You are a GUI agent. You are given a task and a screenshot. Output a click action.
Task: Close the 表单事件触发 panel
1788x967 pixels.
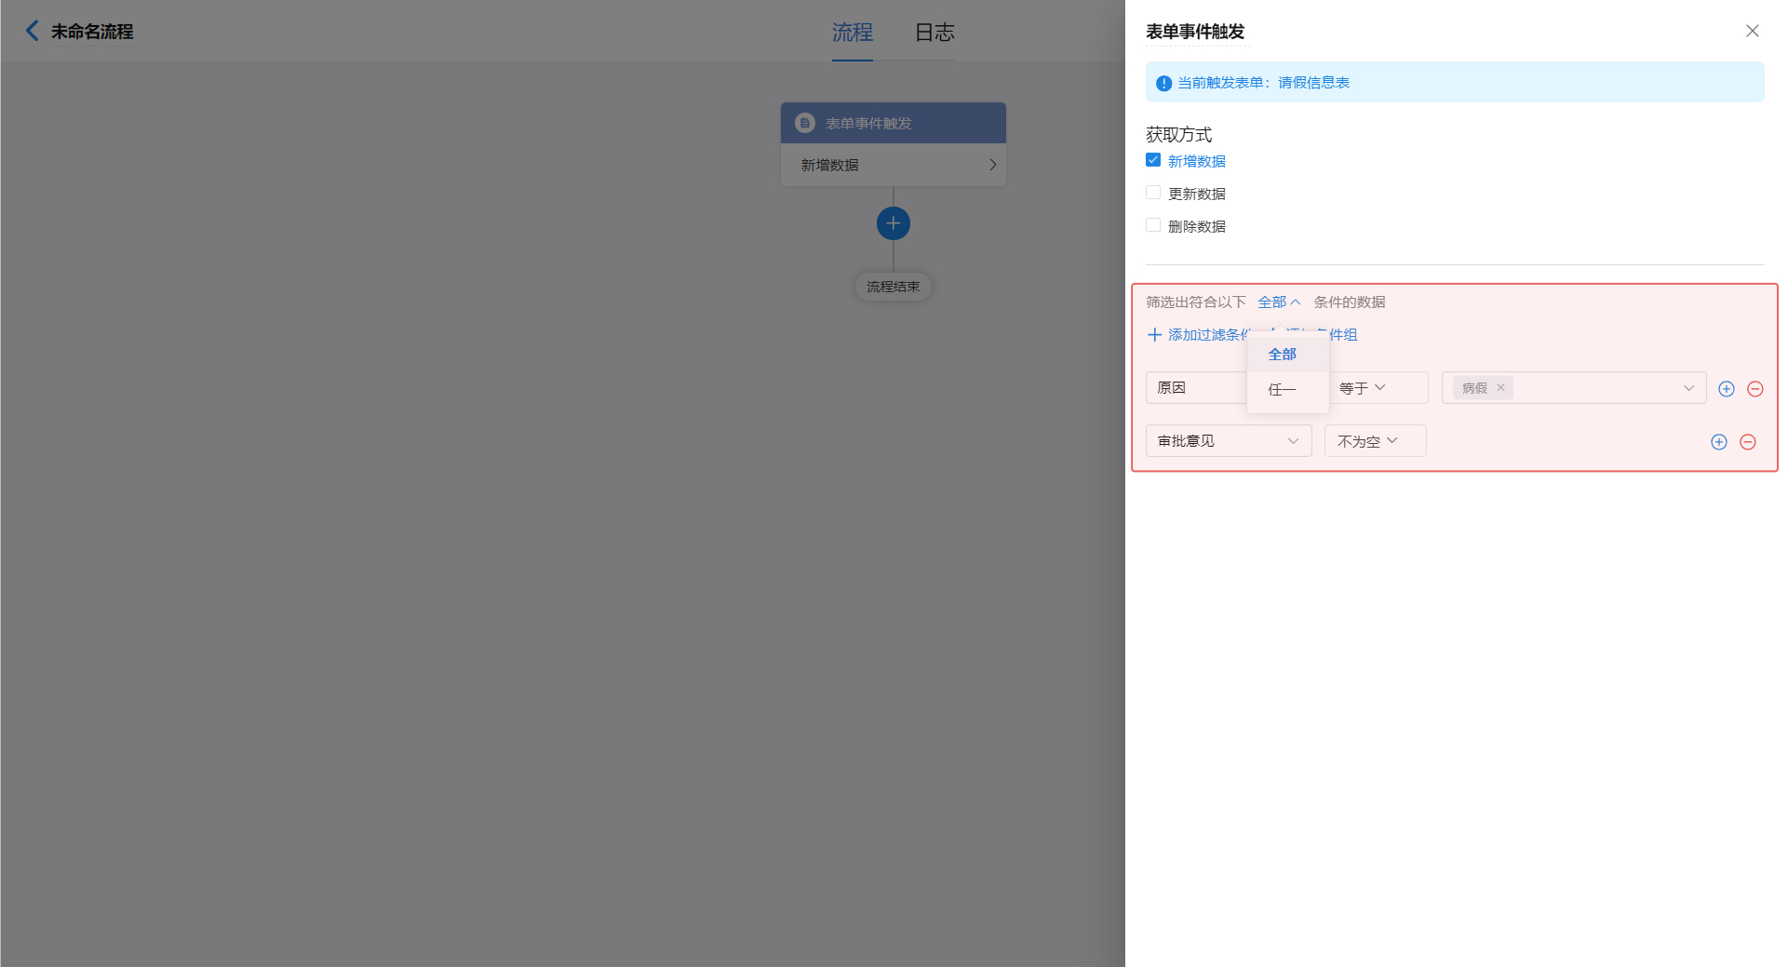point(1752,31)
